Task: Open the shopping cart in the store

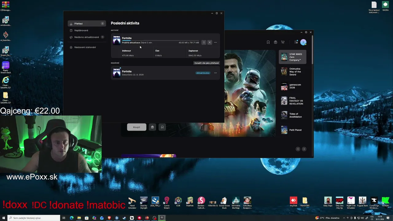Action: [283, 42]
